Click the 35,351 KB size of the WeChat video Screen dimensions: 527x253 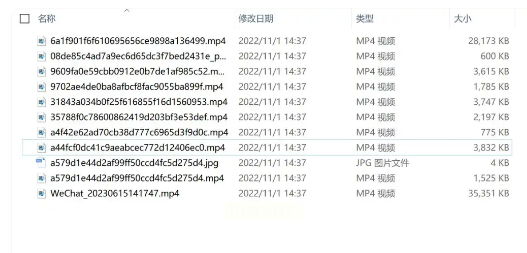[489, 194]
